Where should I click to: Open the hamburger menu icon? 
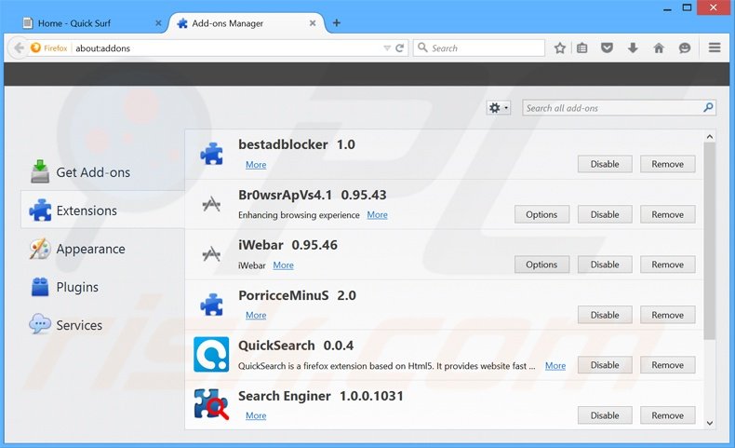point(715,48)
